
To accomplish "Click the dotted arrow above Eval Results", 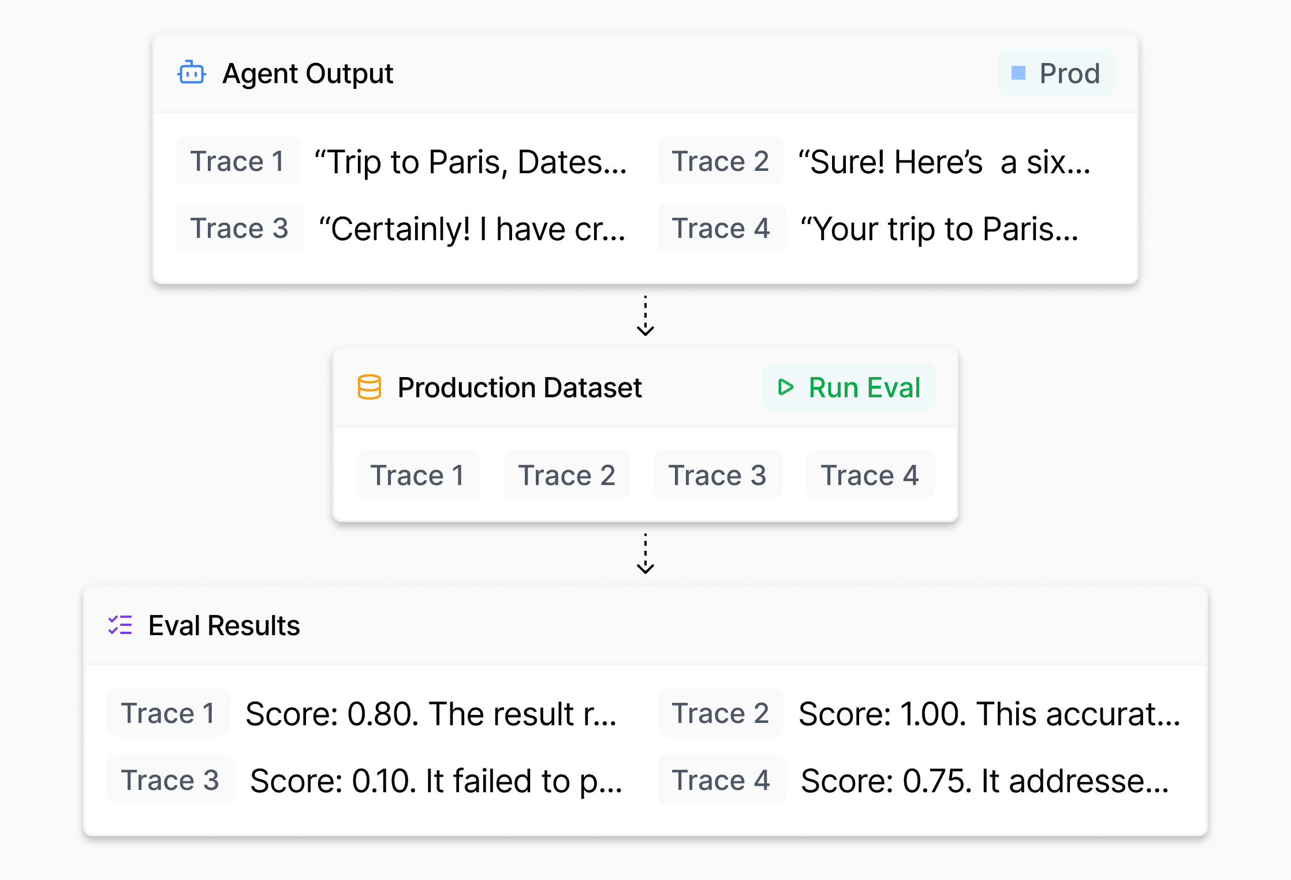I will (x=645, y=554).
